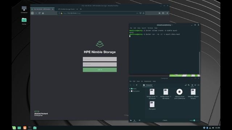Open the terminal View menu
This screenshot has height=130, width=232.
tap(139, 28)
